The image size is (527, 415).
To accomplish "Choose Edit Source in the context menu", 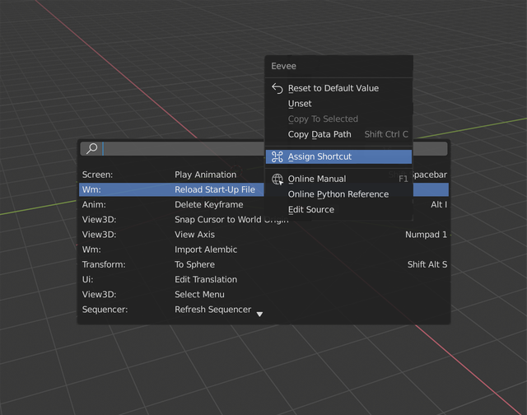I will (x=338, y=210).
